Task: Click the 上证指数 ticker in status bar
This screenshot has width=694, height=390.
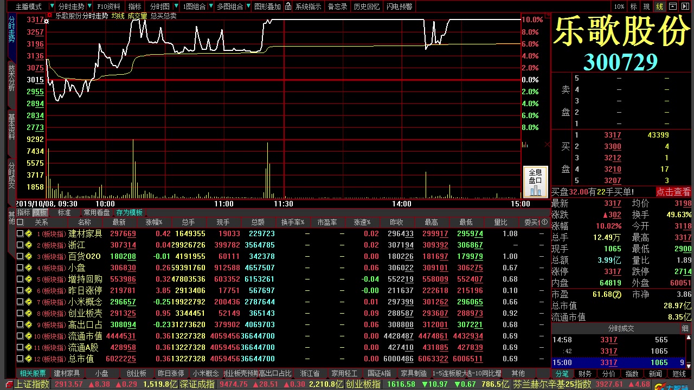Action: 31,384
